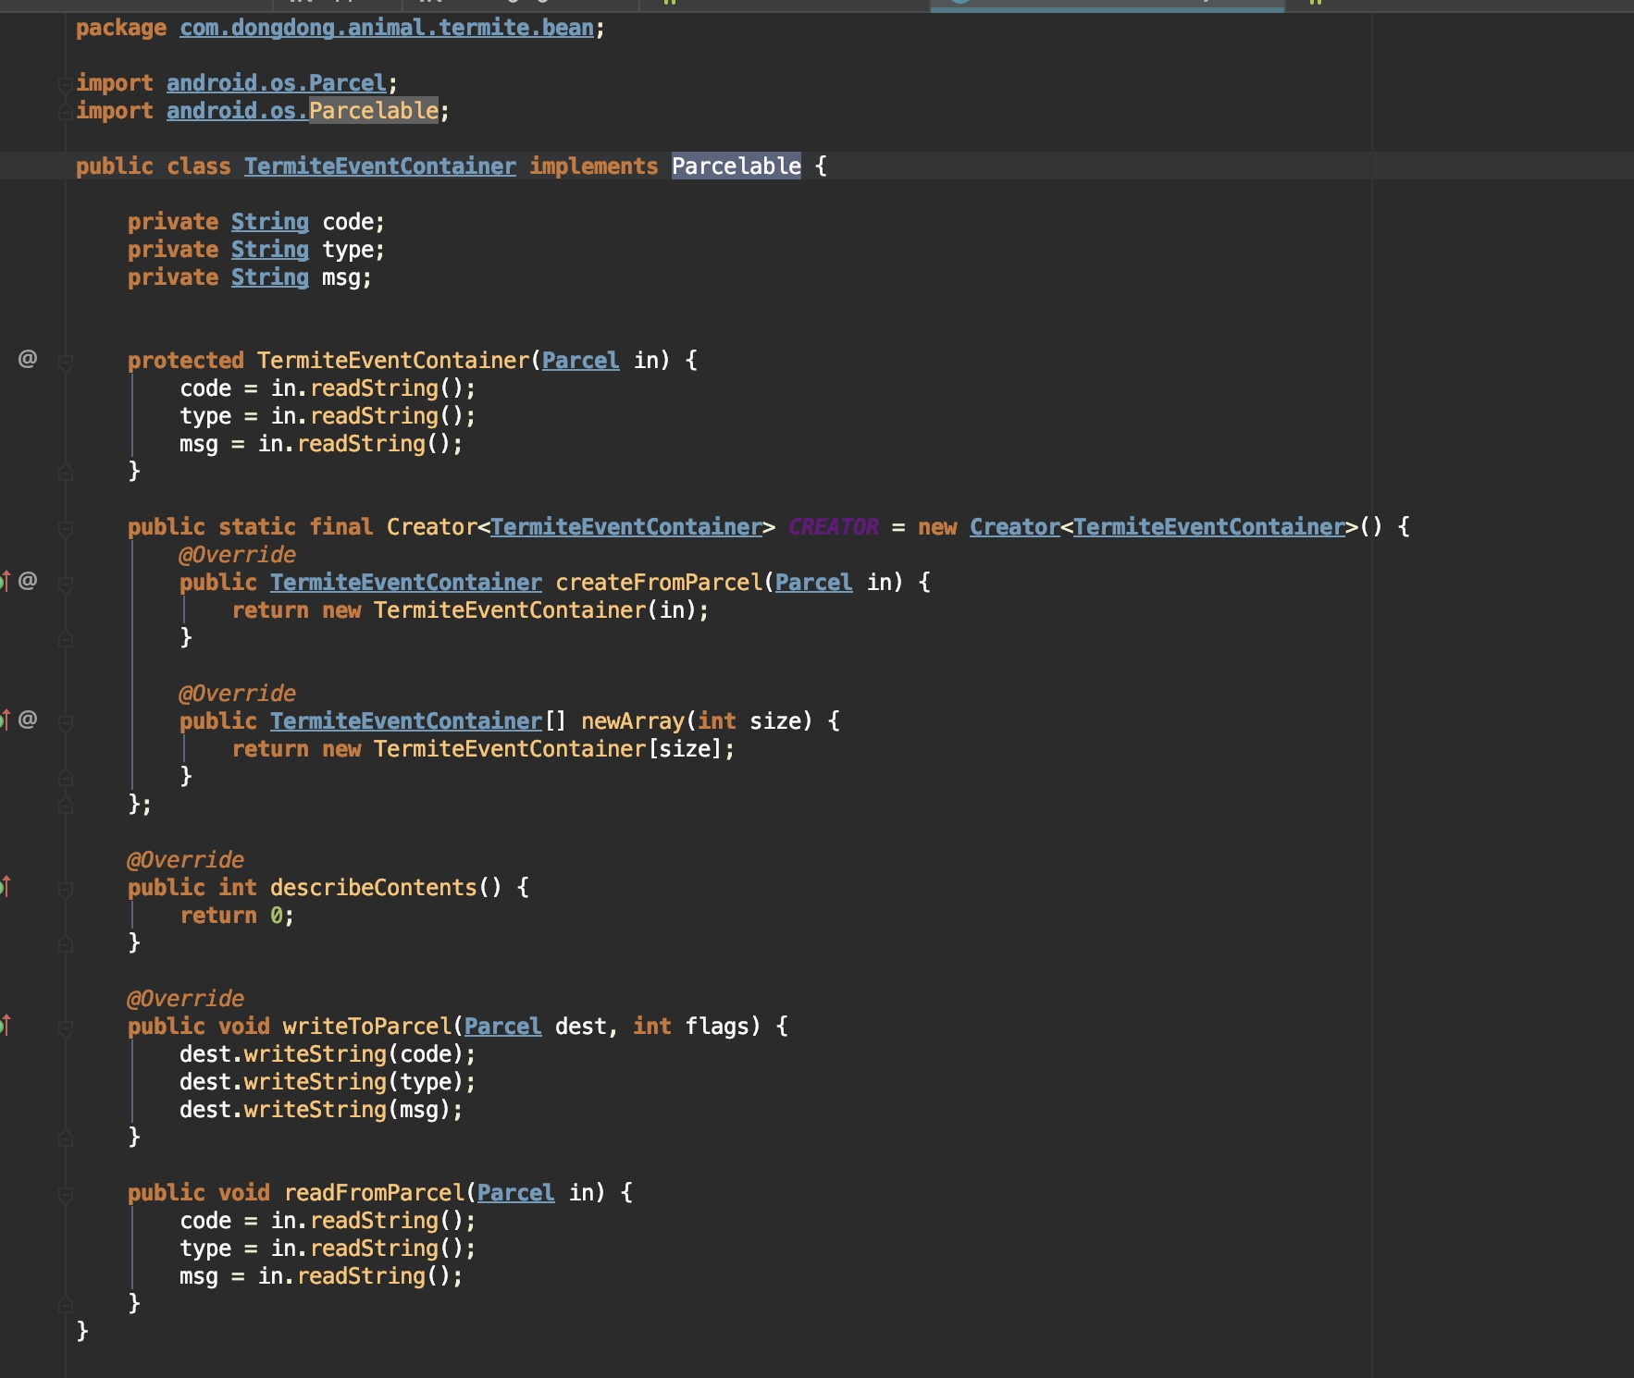This screenshot has height=1378, width=1634.
Task: Click @Override annotation above createFromParcel
Action: 238,555
